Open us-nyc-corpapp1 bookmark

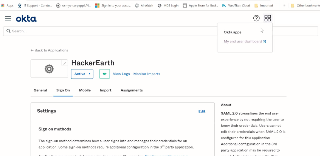click(74, 6)
